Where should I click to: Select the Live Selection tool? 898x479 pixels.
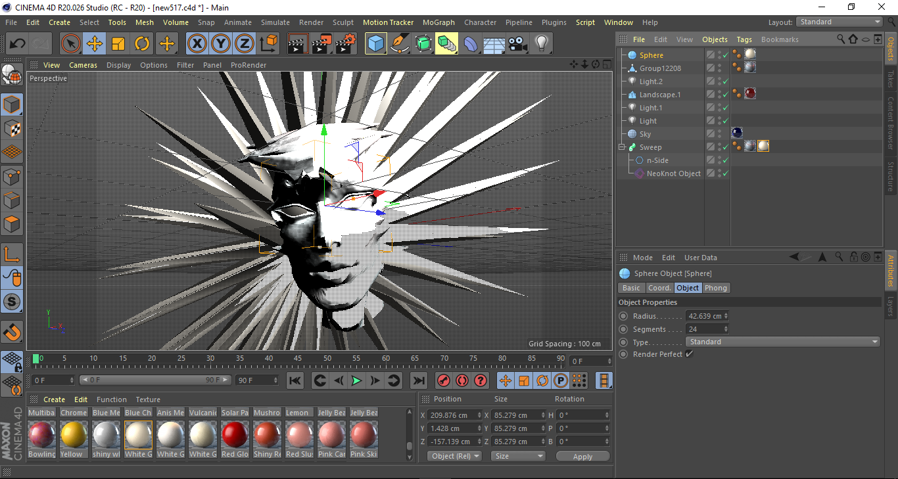[x=71, y=44]
